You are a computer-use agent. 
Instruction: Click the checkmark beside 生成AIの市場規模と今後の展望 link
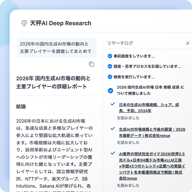(x=113, y=129)
